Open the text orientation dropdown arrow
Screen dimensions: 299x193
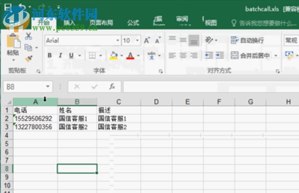pos(216,40)
